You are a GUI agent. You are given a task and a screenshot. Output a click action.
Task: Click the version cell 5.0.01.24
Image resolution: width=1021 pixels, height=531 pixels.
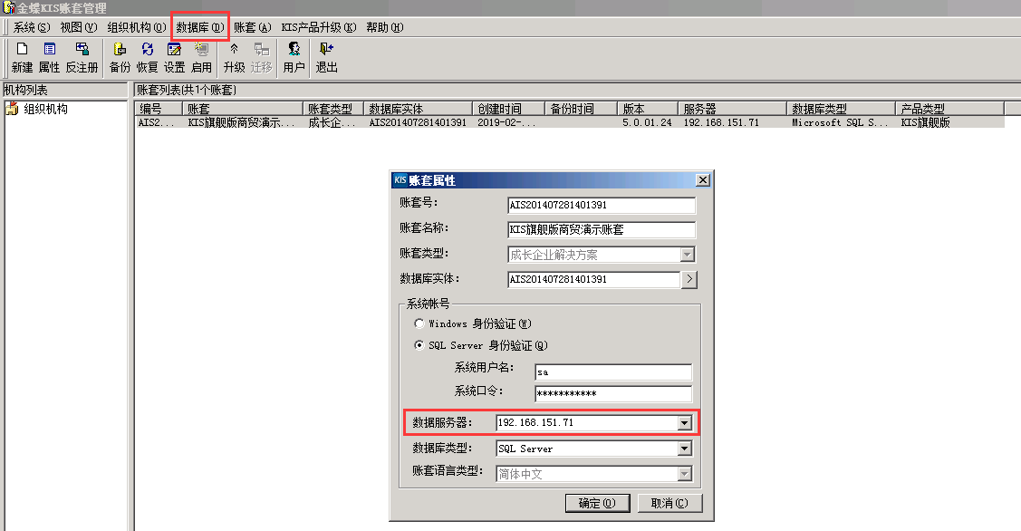(647, 122)
